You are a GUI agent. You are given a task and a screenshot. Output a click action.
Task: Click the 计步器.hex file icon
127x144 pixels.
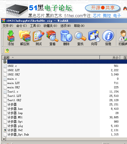coord(5,109)
